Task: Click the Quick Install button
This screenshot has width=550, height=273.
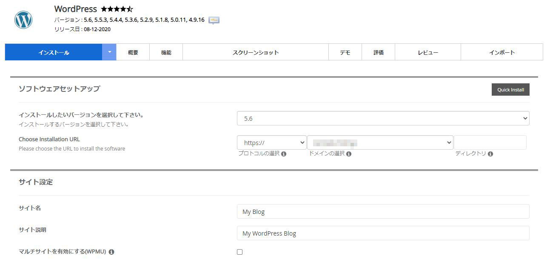Action: tap(510, 90)
